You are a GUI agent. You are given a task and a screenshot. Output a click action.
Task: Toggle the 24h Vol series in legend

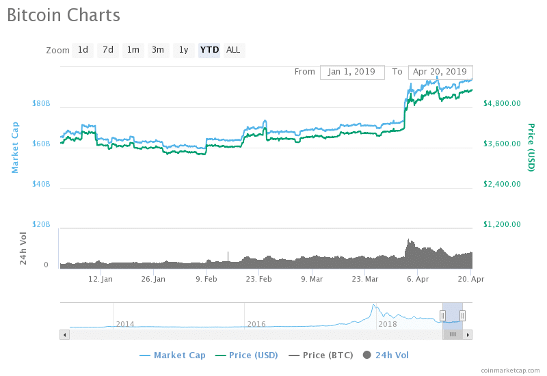click(x=386, y=355)
